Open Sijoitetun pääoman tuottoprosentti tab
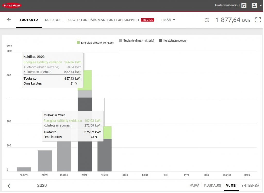This screenshot has width=264, height=193. click(x=103, y=20)
